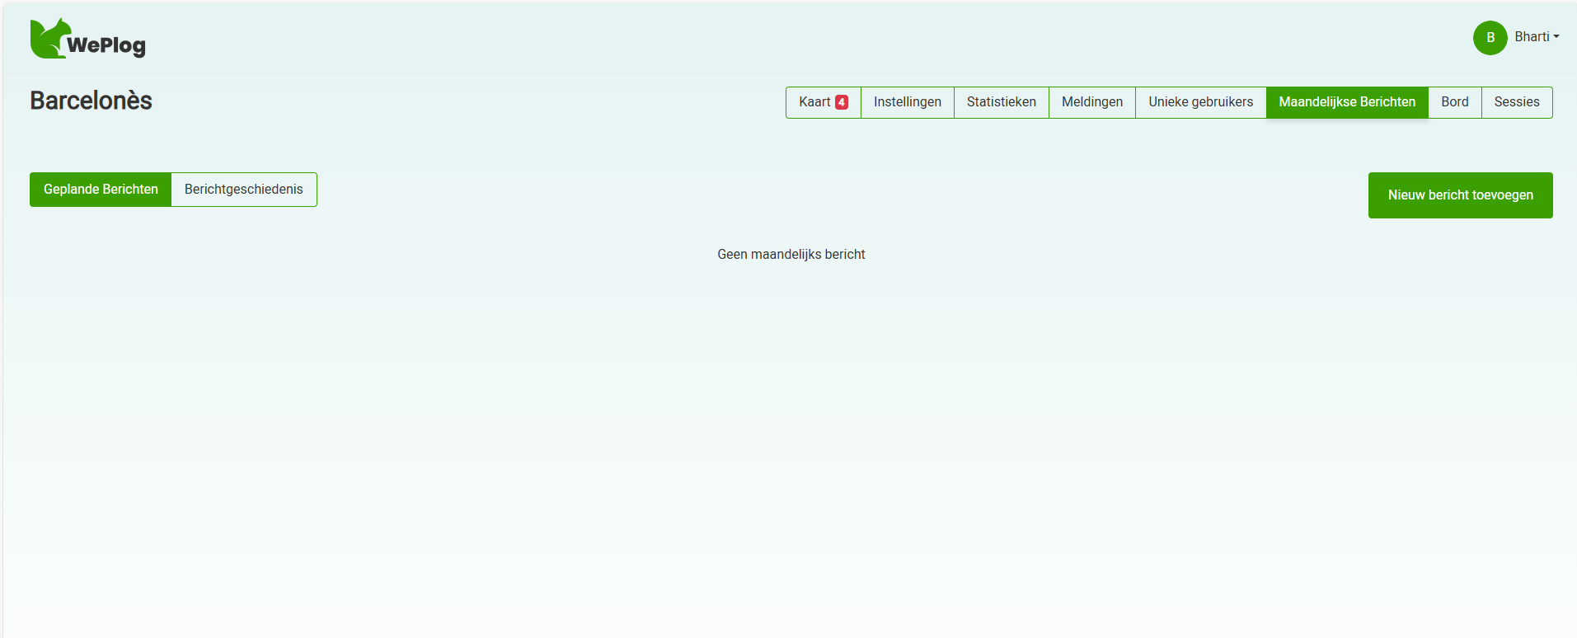Click the WePlog wordmark text
Image resolution: width=1577 pixels, height=638 pixels.
coord(106,45)
